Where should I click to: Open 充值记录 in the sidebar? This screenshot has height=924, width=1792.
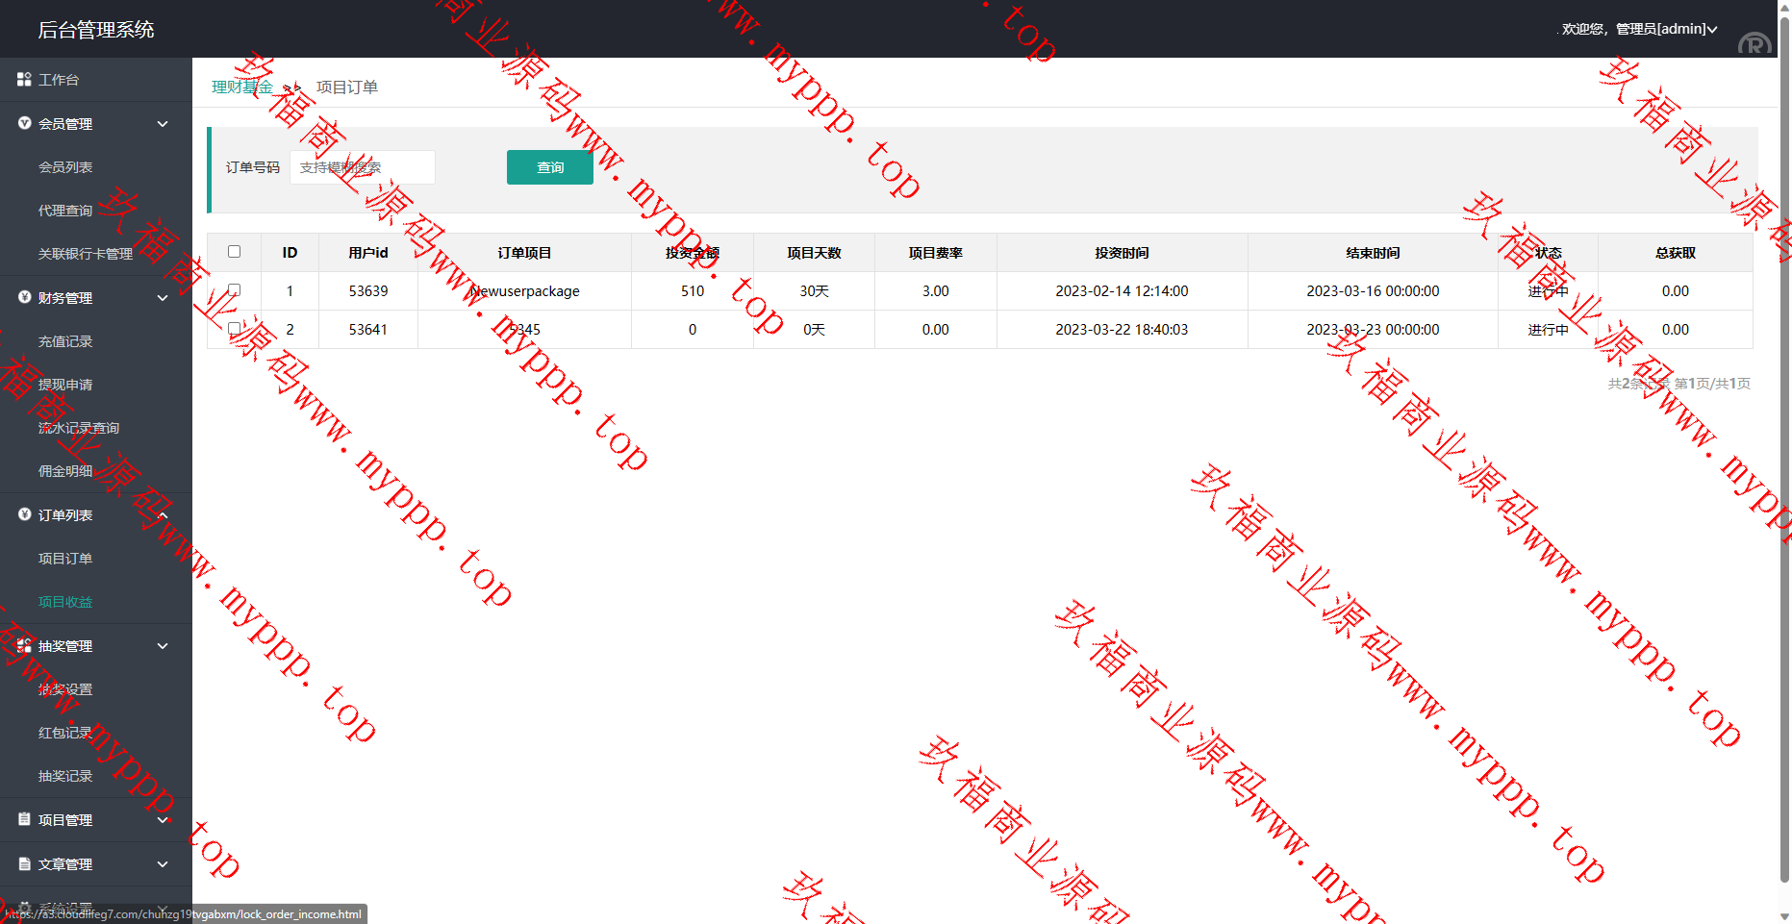tap(65, 341)
